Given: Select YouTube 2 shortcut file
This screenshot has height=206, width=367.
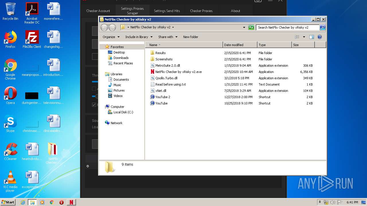Looking at the screenshot, I should pyautogui.click(x=160, y=97).
